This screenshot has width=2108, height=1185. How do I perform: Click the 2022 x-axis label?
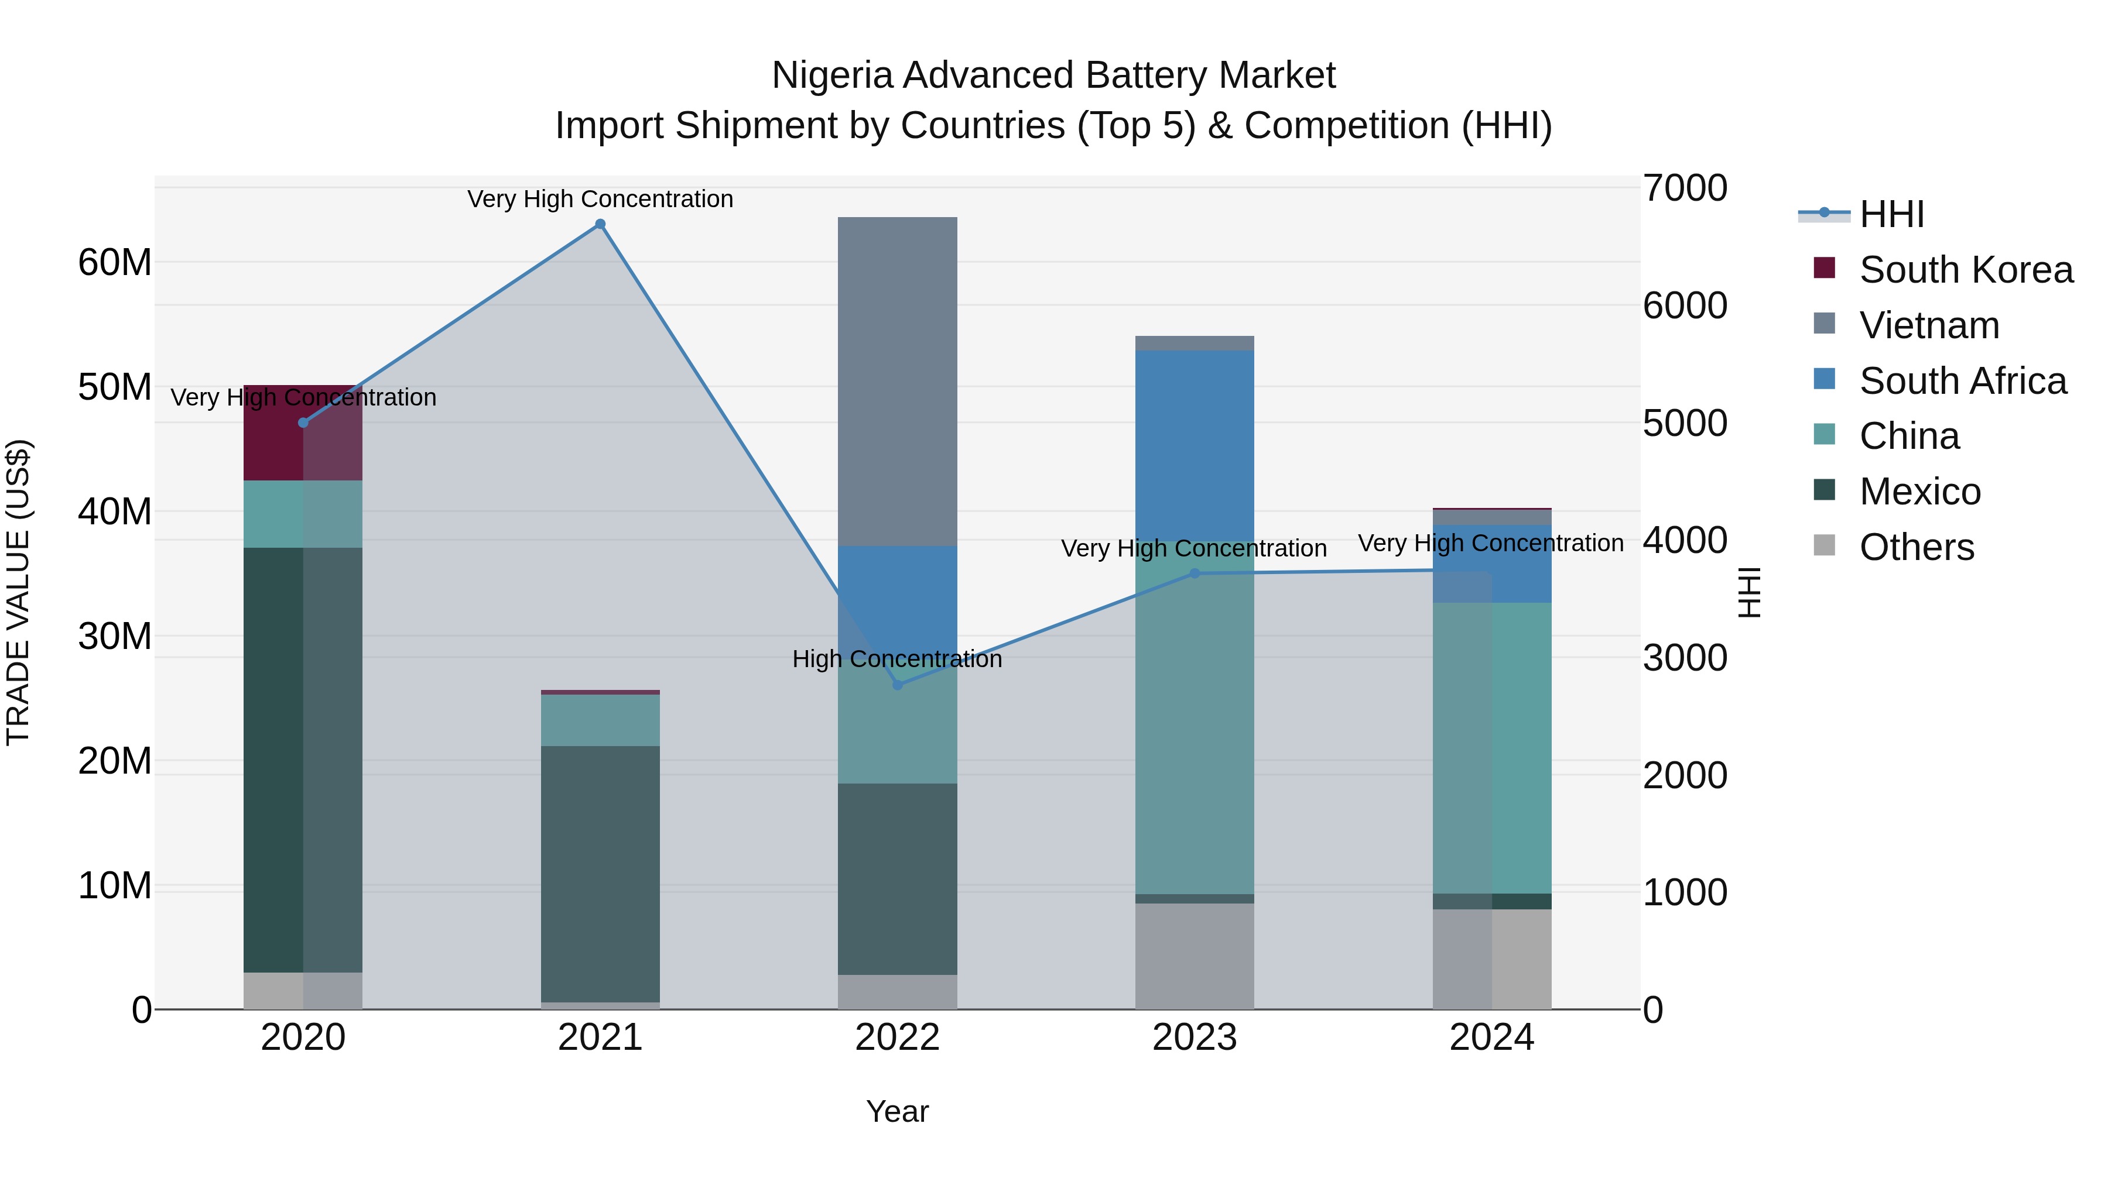(x=897, y=1038)
